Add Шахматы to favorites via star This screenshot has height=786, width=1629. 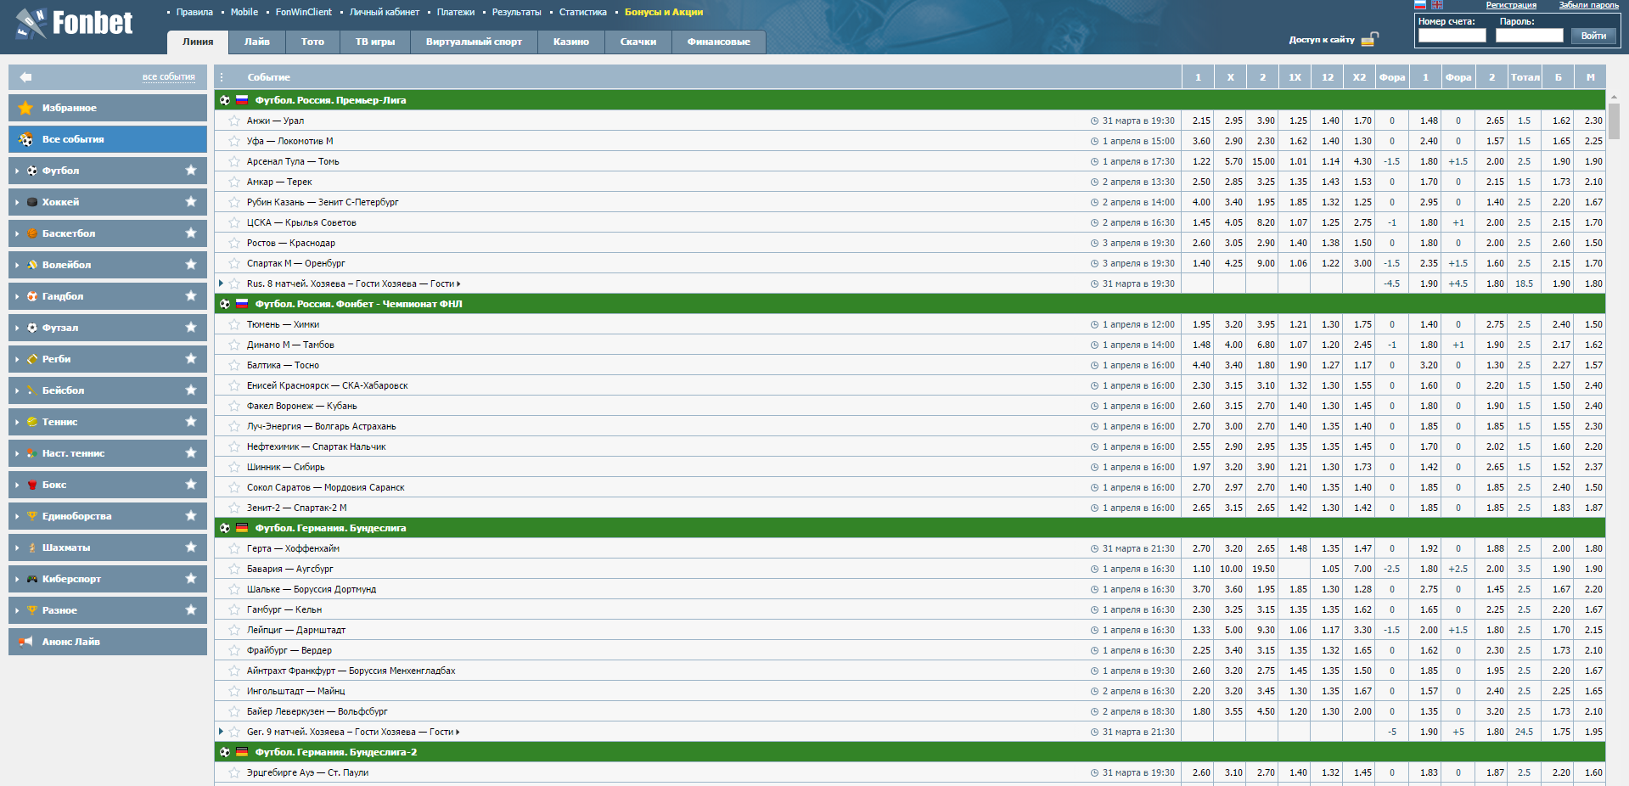[191, 547]
